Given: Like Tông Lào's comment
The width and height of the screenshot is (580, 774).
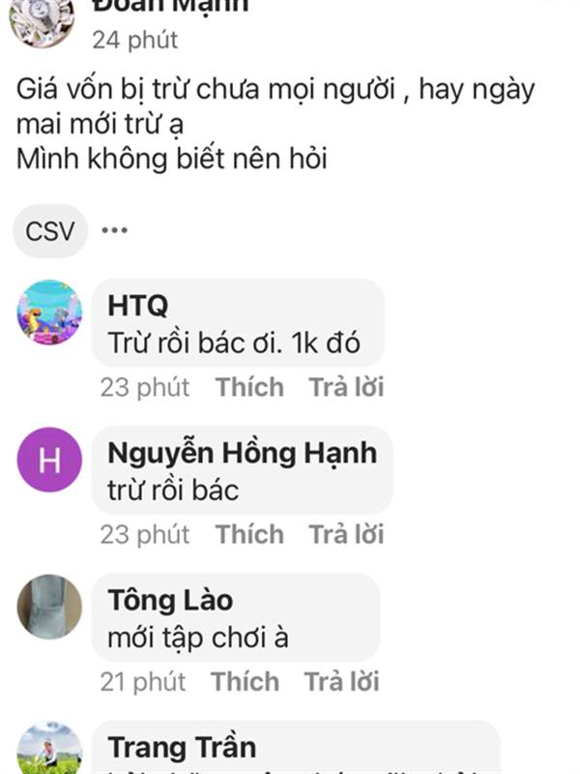Looking at the screenshot, I should coord(246,682).
